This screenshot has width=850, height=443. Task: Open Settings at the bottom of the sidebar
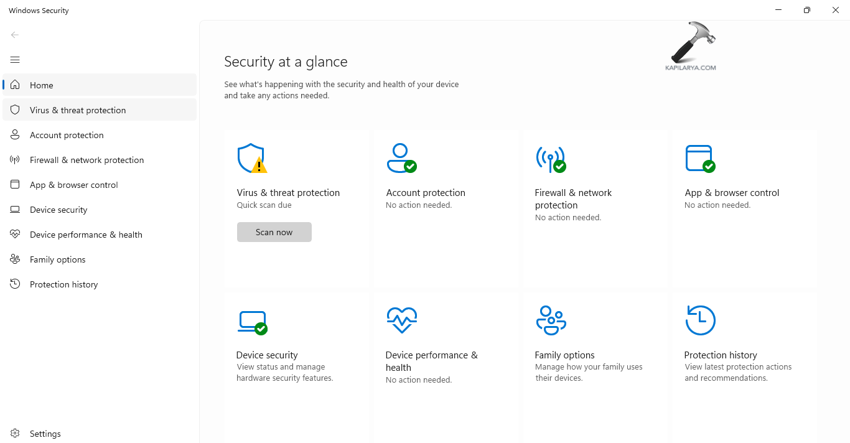coord(45,434)
